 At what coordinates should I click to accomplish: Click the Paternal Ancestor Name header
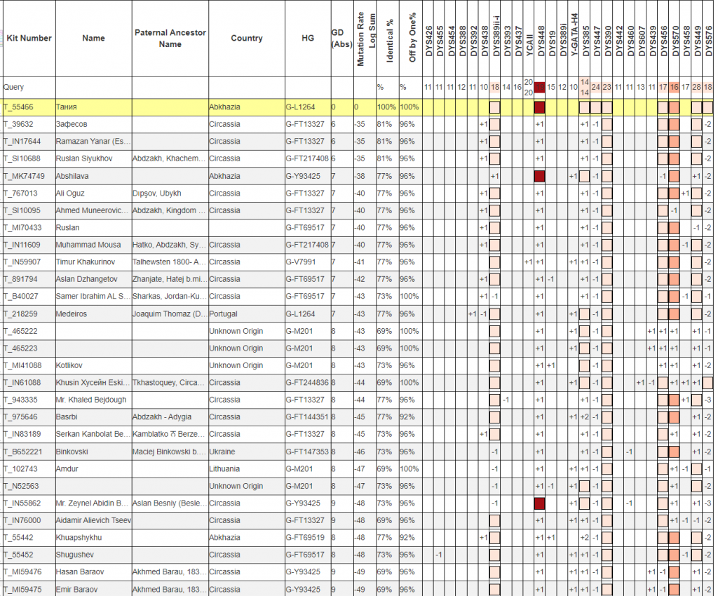coord(170,39)
